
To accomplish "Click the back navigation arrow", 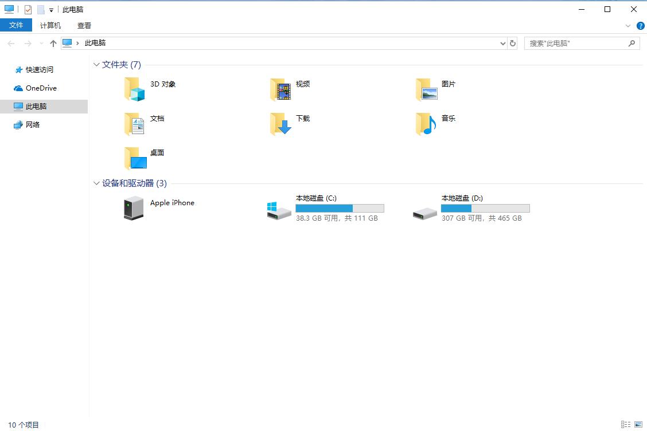I will [x=10, y=43].
